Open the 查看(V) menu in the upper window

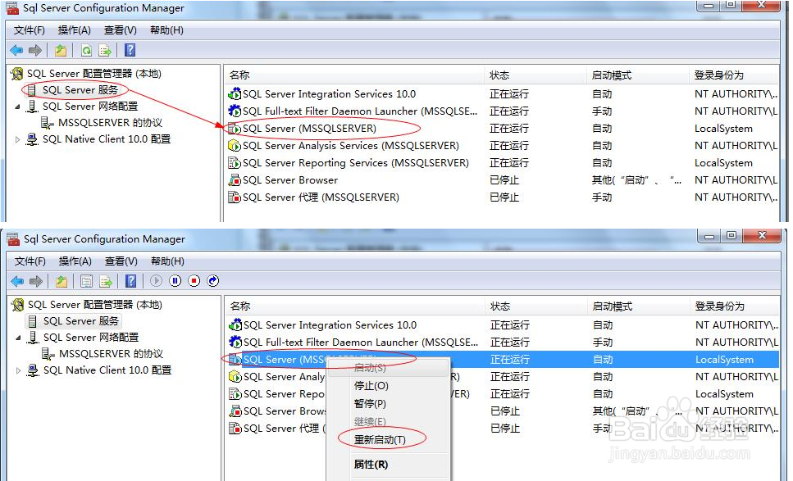[121, 30]
